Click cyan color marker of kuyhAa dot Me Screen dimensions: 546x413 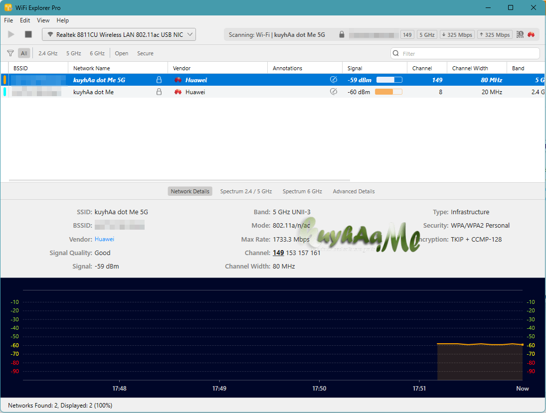(4, 92)
